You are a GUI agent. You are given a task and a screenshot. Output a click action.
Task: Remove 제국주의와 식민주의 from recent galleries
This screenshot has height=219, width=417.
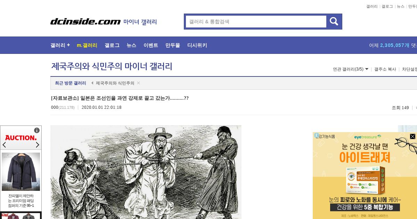coord(138,83)
